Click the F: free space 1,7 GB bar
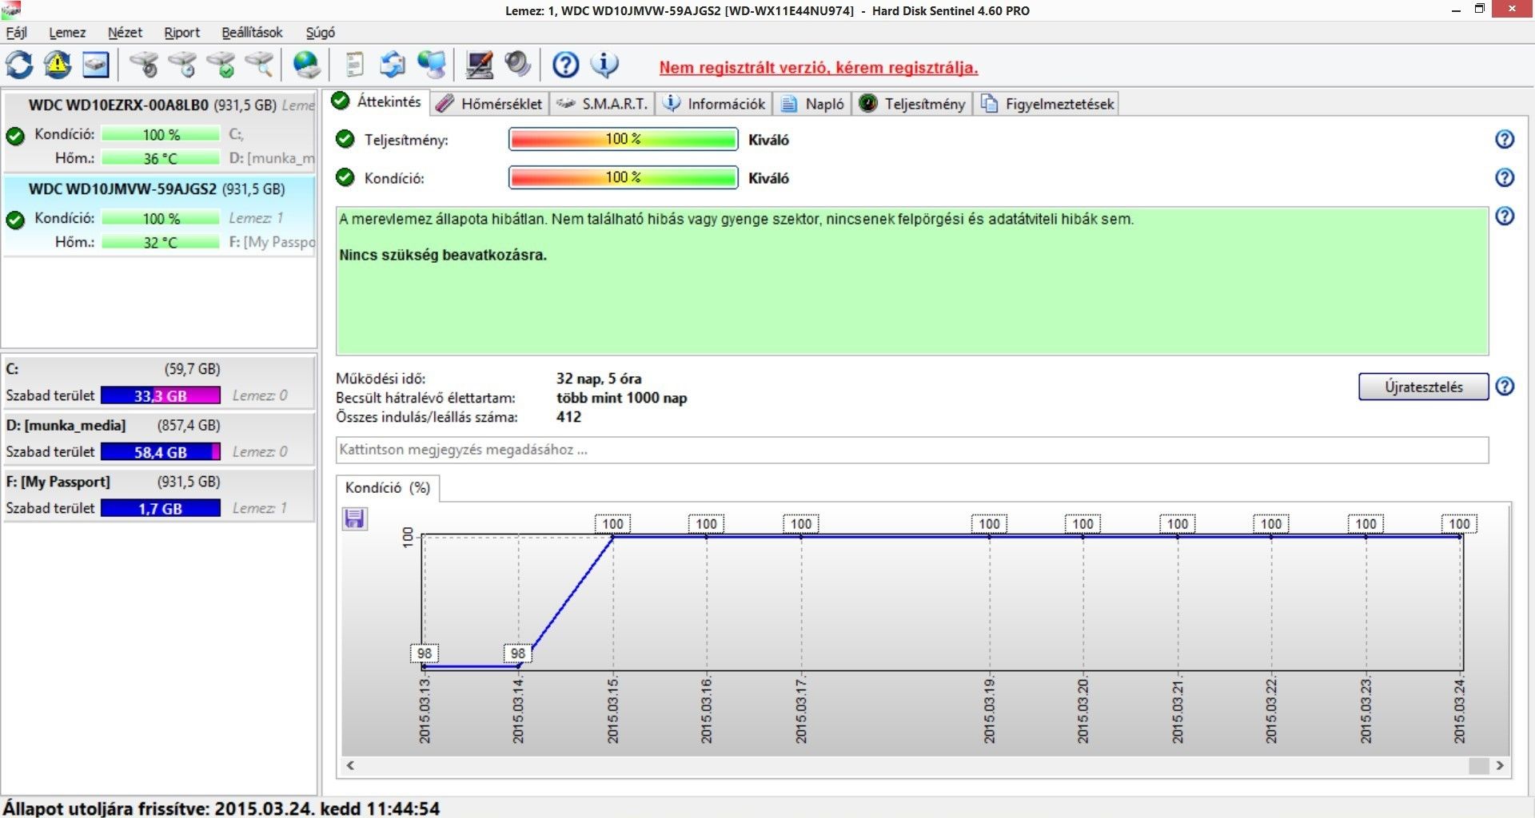Viewport: 1535px width, 818px height. (161, 508)
